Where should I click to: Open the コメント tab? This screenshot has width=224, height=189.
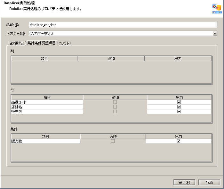point(64,43)
